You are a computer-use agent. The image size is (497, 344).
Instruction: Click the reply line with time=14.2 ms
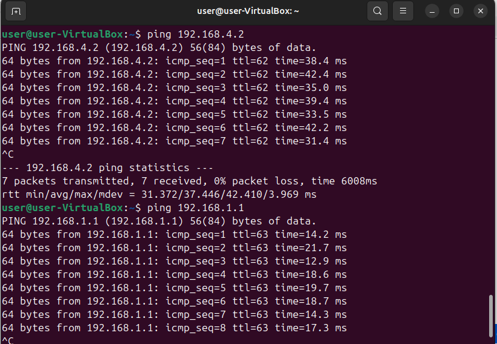175,235
